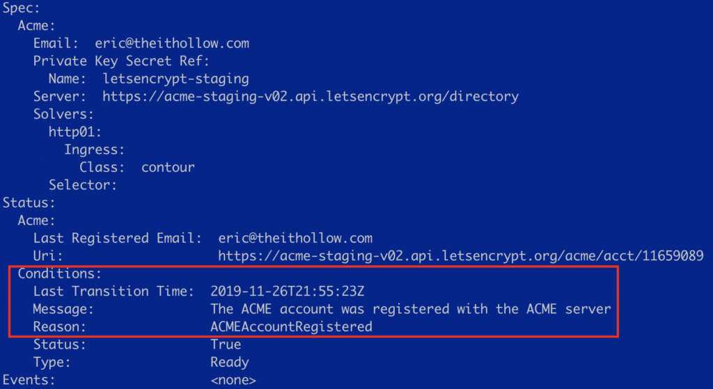Click the Status value True
The width and height of the screenshot is (713, 389).
point(226,344)
